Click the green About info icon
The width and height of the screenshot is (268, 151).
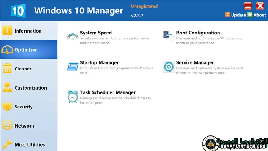click(x=250, y=15)
